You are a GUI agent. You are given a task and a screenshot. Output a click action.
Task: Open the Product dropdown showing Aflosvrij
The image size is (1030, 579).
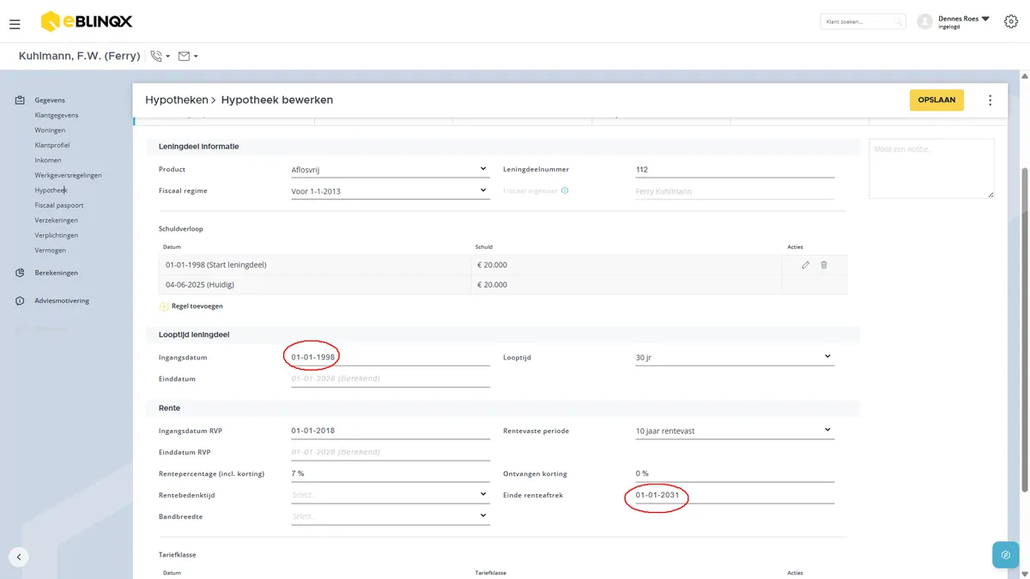click(390, 169)
